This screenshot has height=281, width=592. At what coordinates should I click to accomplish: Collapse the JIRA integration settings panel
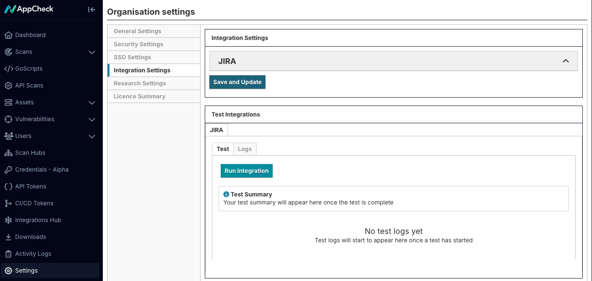[565, 61]
